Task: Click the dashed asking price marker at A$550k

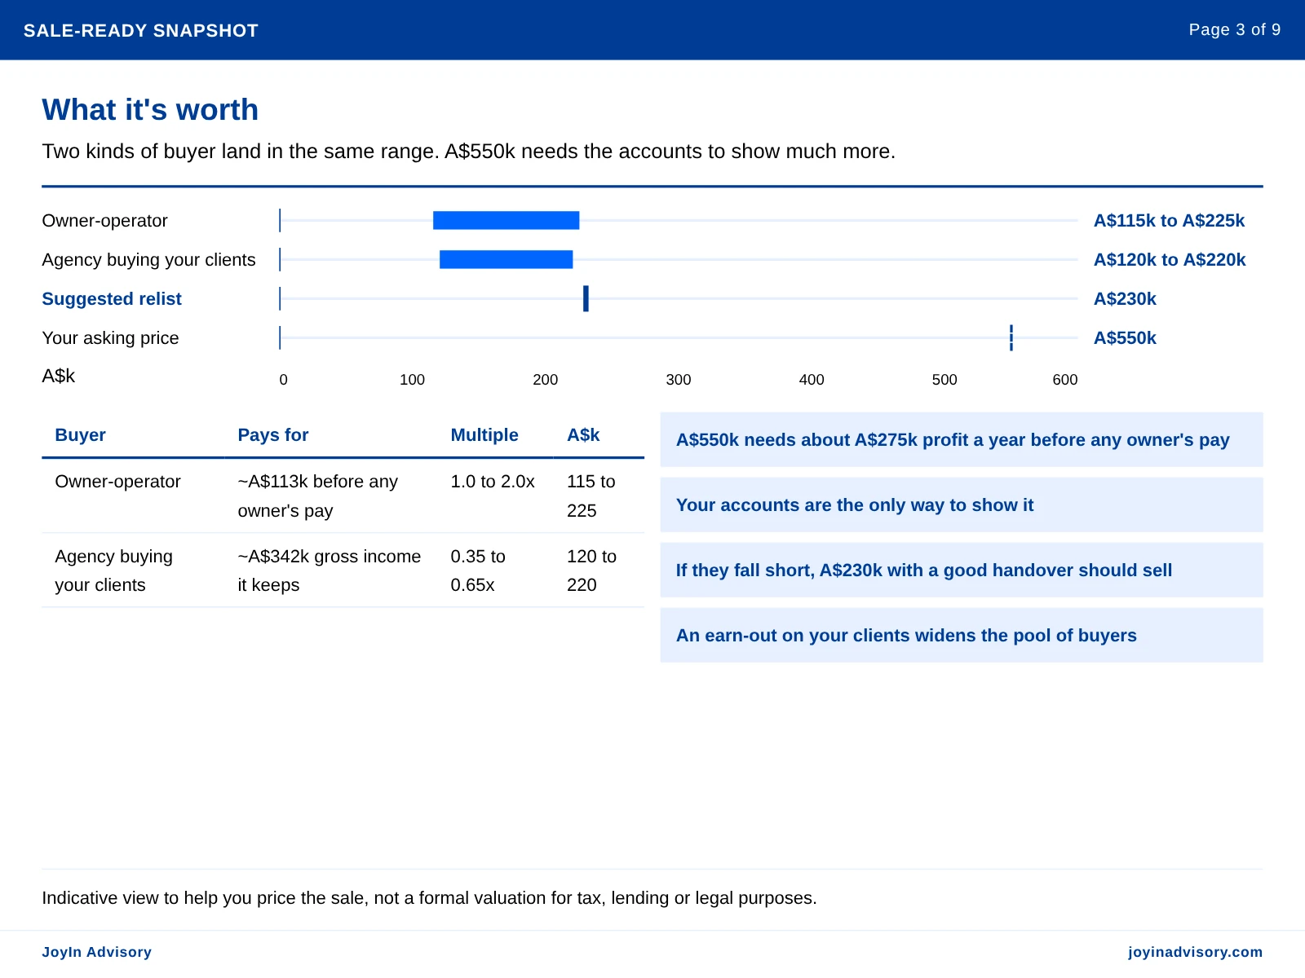Action: [1011, 337]
